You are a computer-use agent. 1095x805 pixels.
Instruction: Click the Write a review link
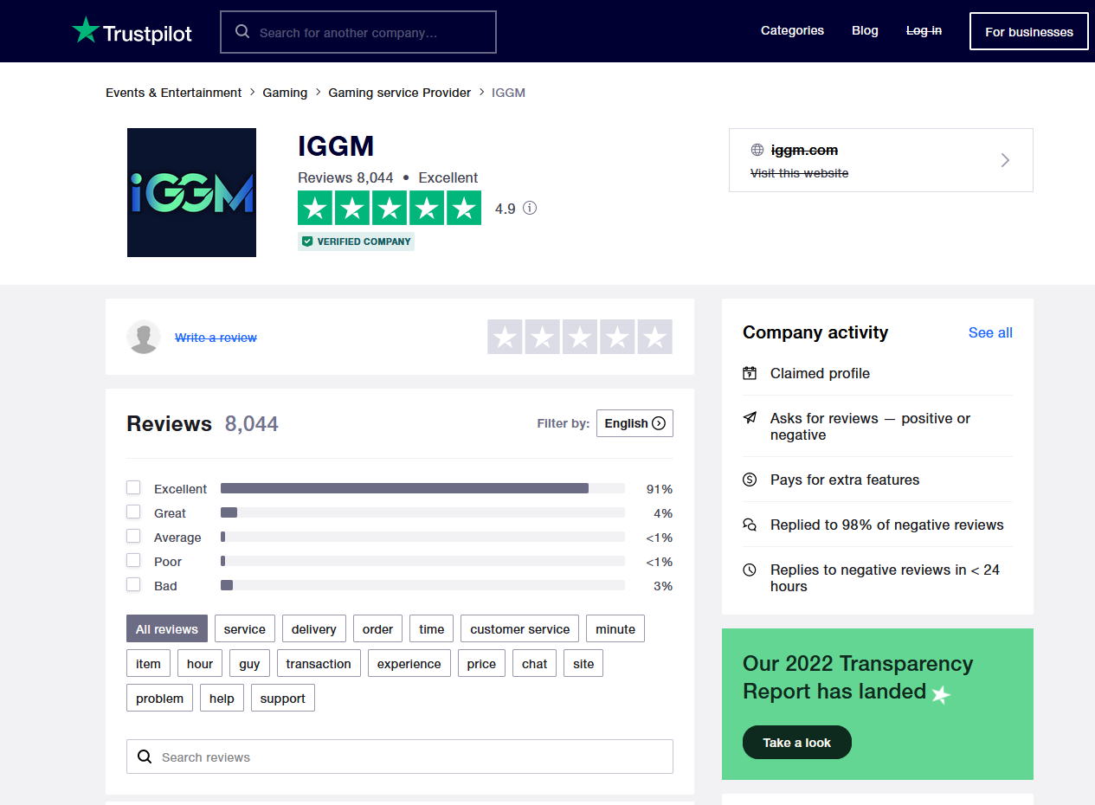point(216,338)
